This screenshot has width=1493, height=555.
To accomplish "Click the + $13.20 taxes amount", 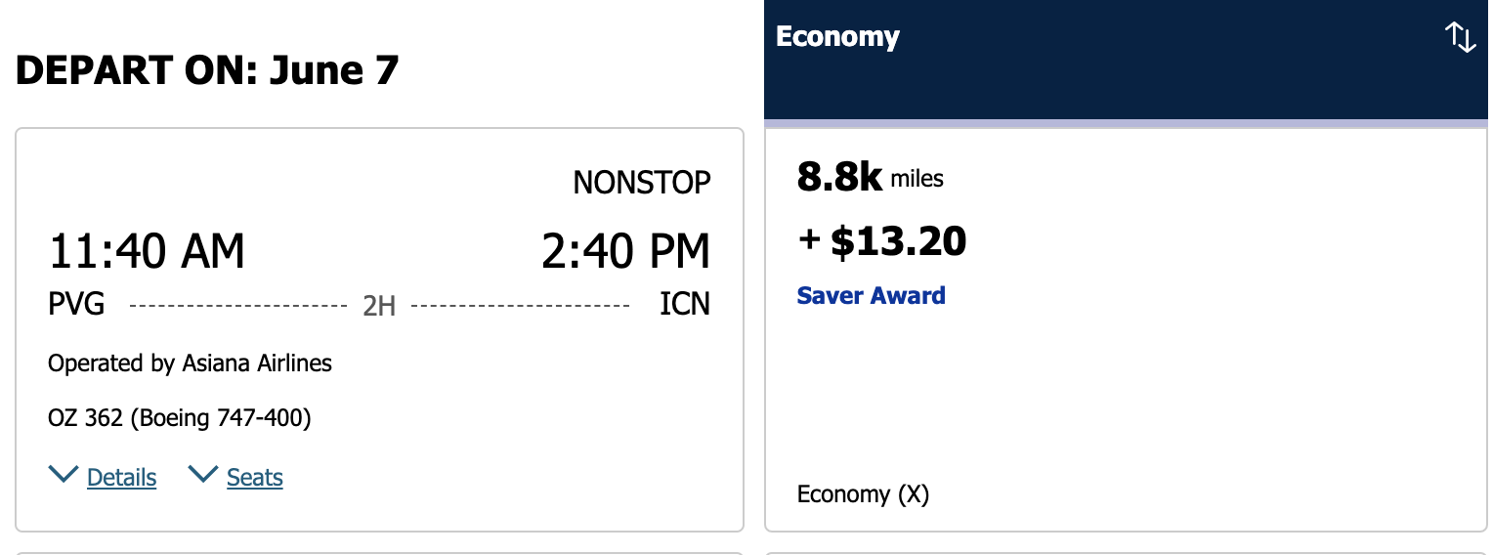I will (882, 241).
